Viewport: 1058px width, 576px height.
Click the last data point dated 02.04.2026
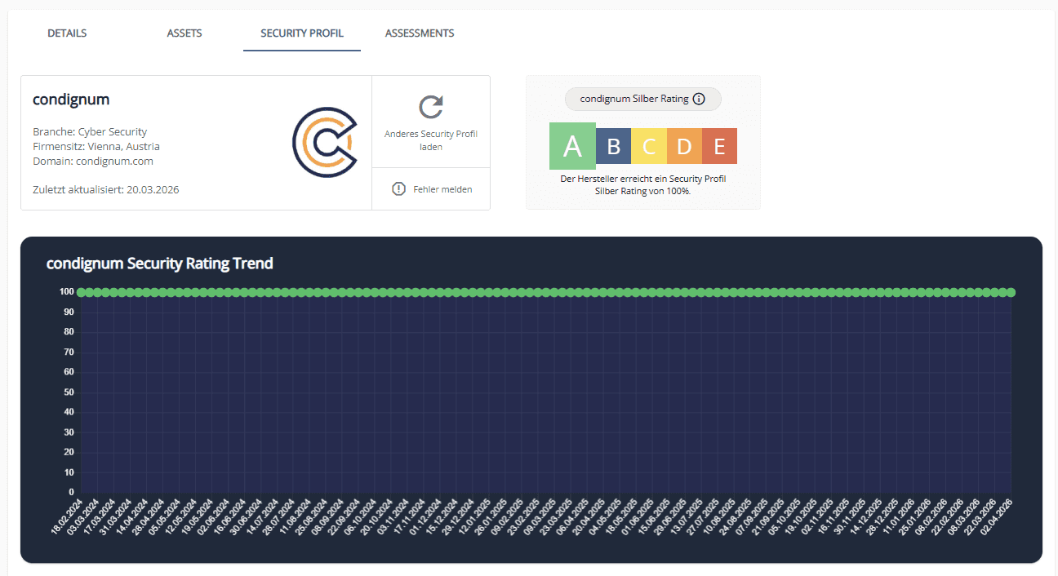tap(1011, 291)
